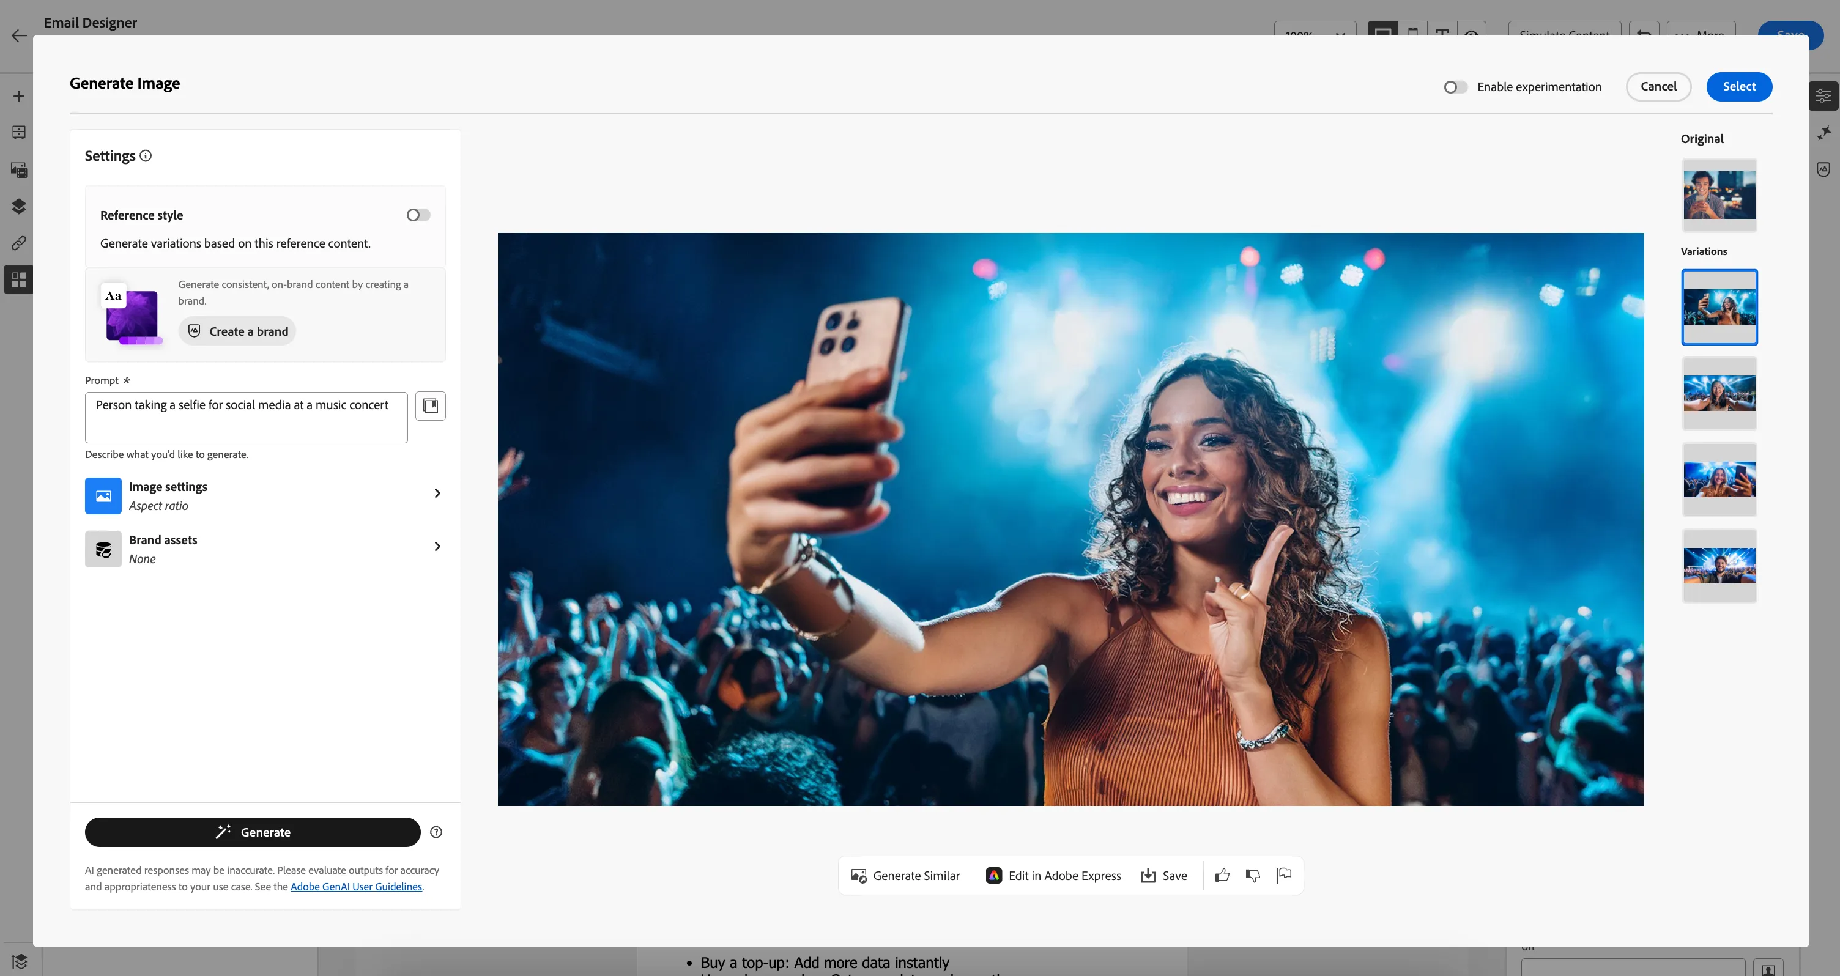Viewport: 1840px width, 976px height.
Task: Open the prompt library icon beside prompt field
Action: (431, 405)
